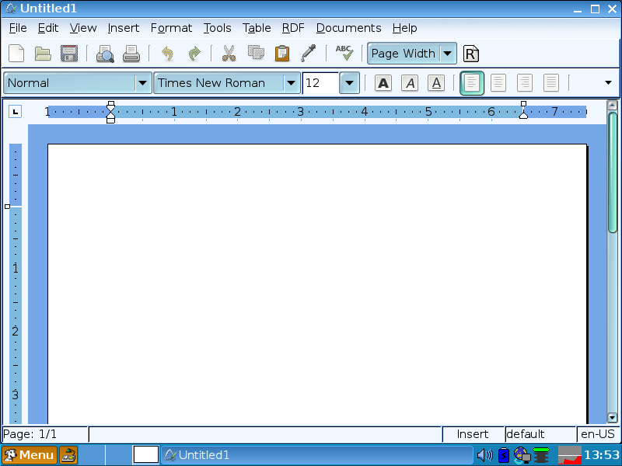Screen dimensions: 622x466
Task: Click the battery tray icon
Action: (504, 455)
